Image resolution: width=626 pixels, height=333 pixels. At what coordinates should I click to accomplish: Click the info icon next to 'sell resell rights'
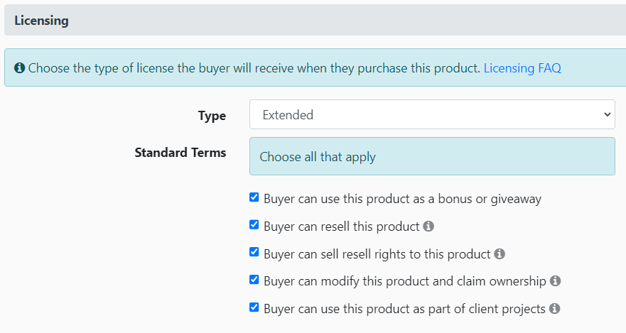click(x=500, y=253)
